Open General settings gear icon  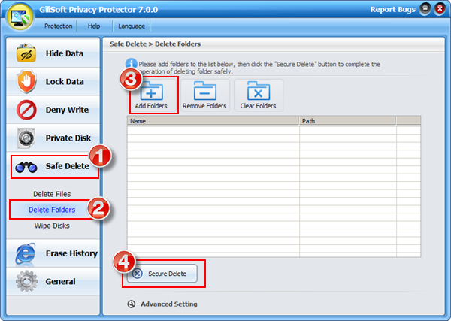coord(26,281)
